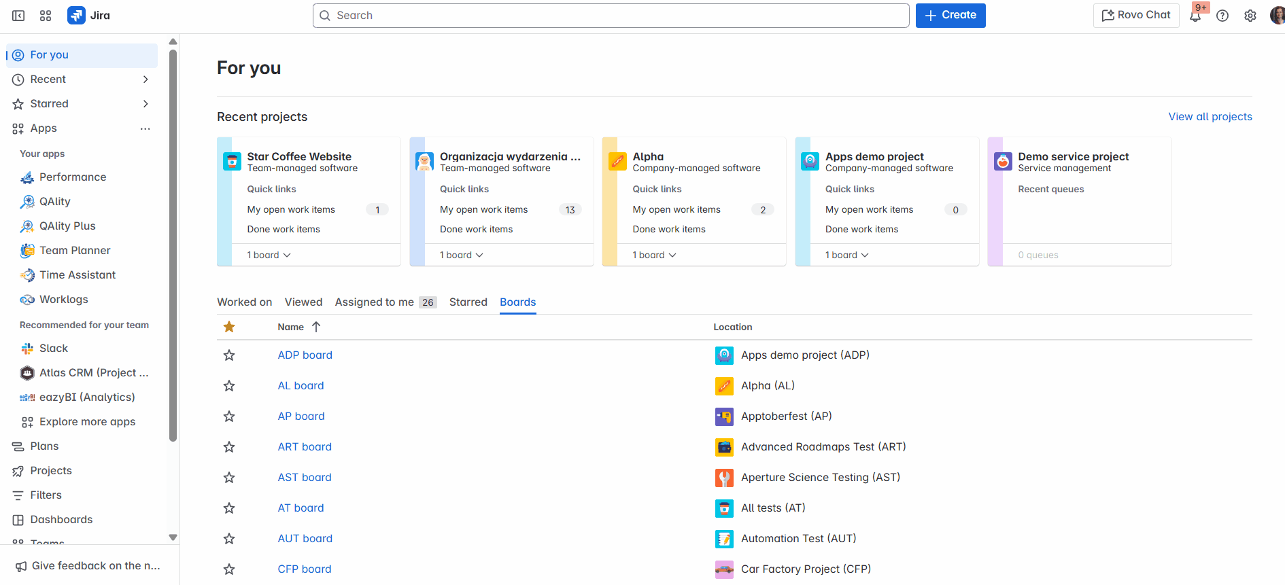This screenshot has width=1285, height=585.
Task: Expand the Starred menu chevron
Action: coord(145,104)
